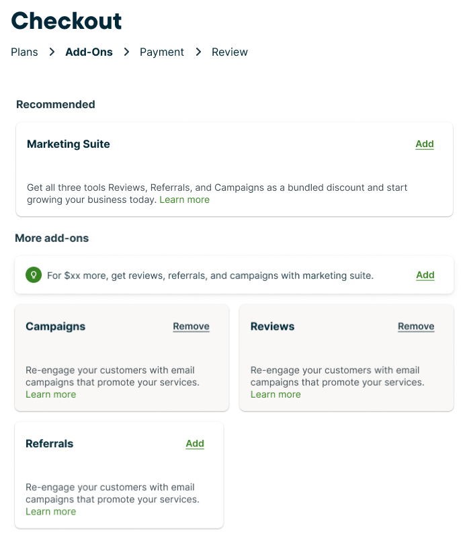
Task: Click the green lightbulb tip icon
Action: 33,275
